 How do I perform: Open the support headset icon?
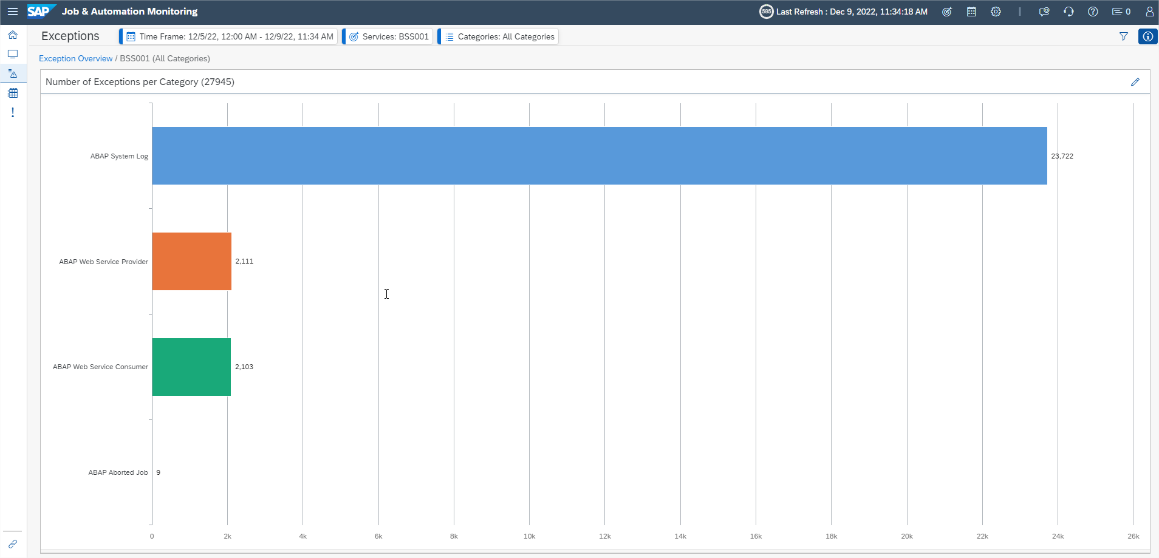(1068, 12)
